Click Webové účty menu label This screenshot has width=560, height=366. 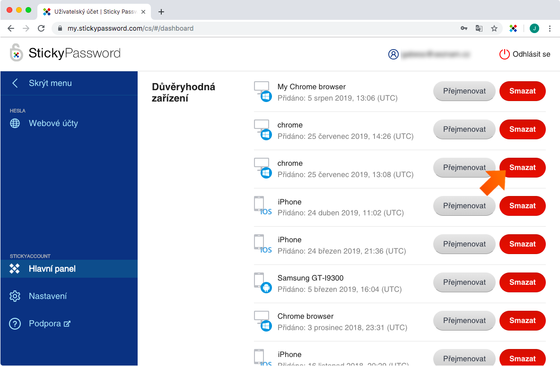53,123
